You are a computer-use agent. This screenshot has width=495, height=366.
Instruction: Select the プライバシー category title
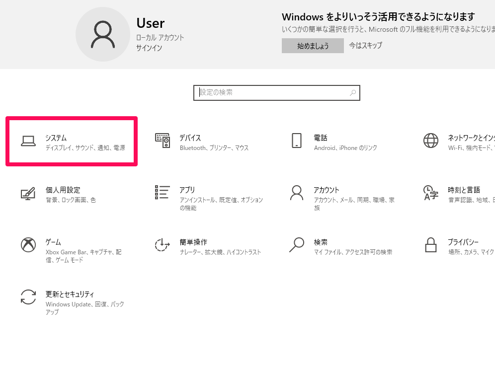[x=463, y=242]
